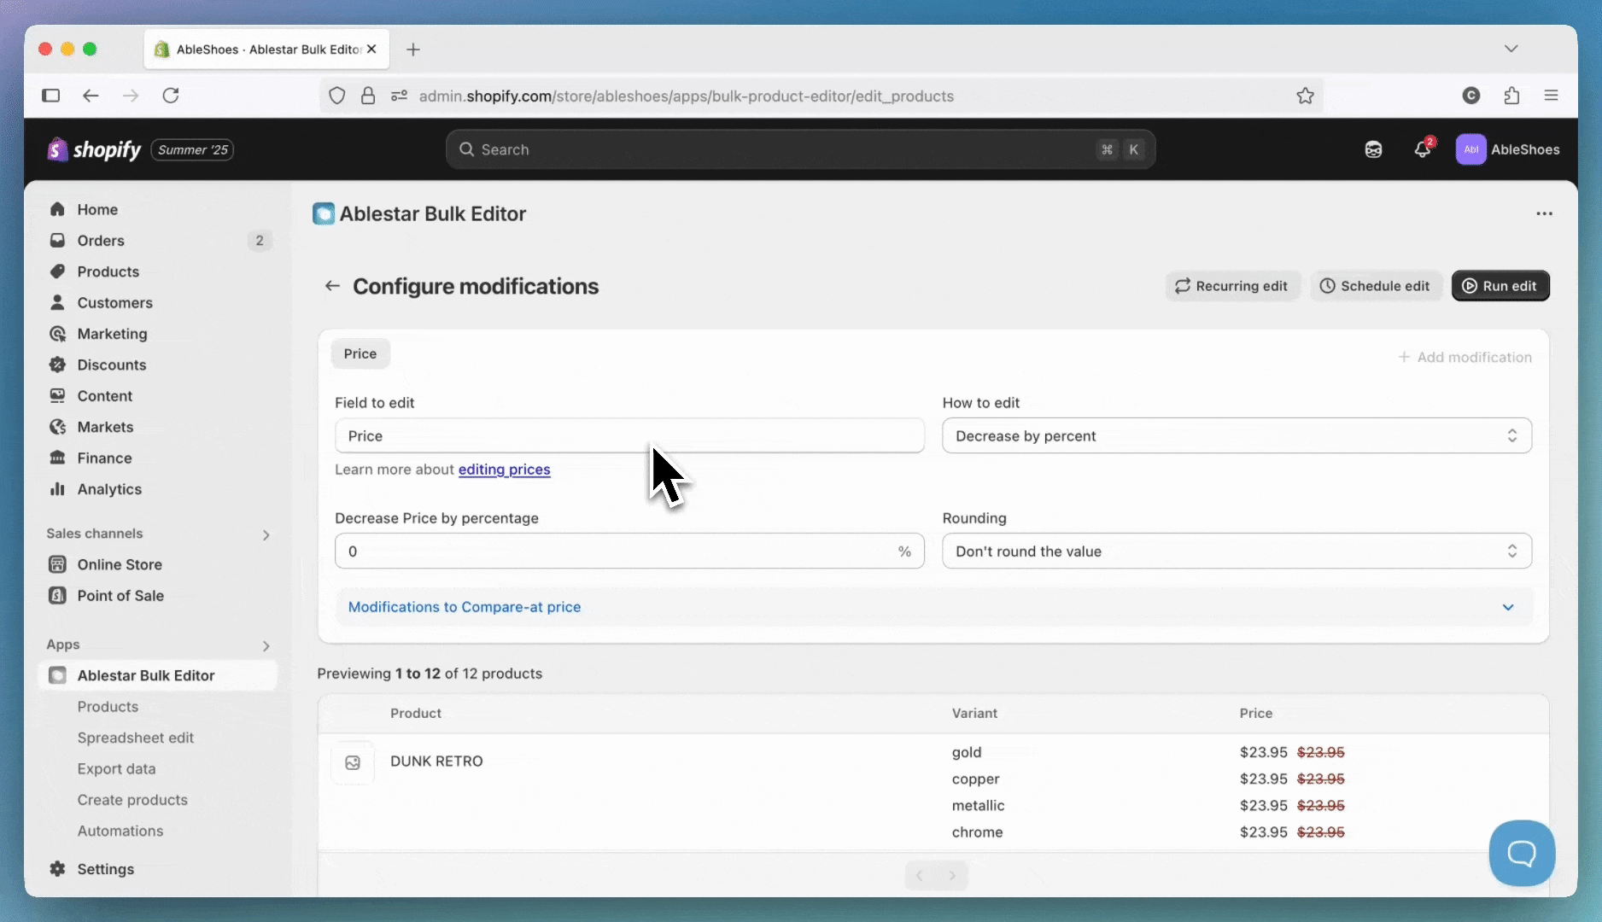1602x922 pixels.
Task: Click the Decrease Price by percentage field
Action: pyautogui.click(x=629, y=551)
